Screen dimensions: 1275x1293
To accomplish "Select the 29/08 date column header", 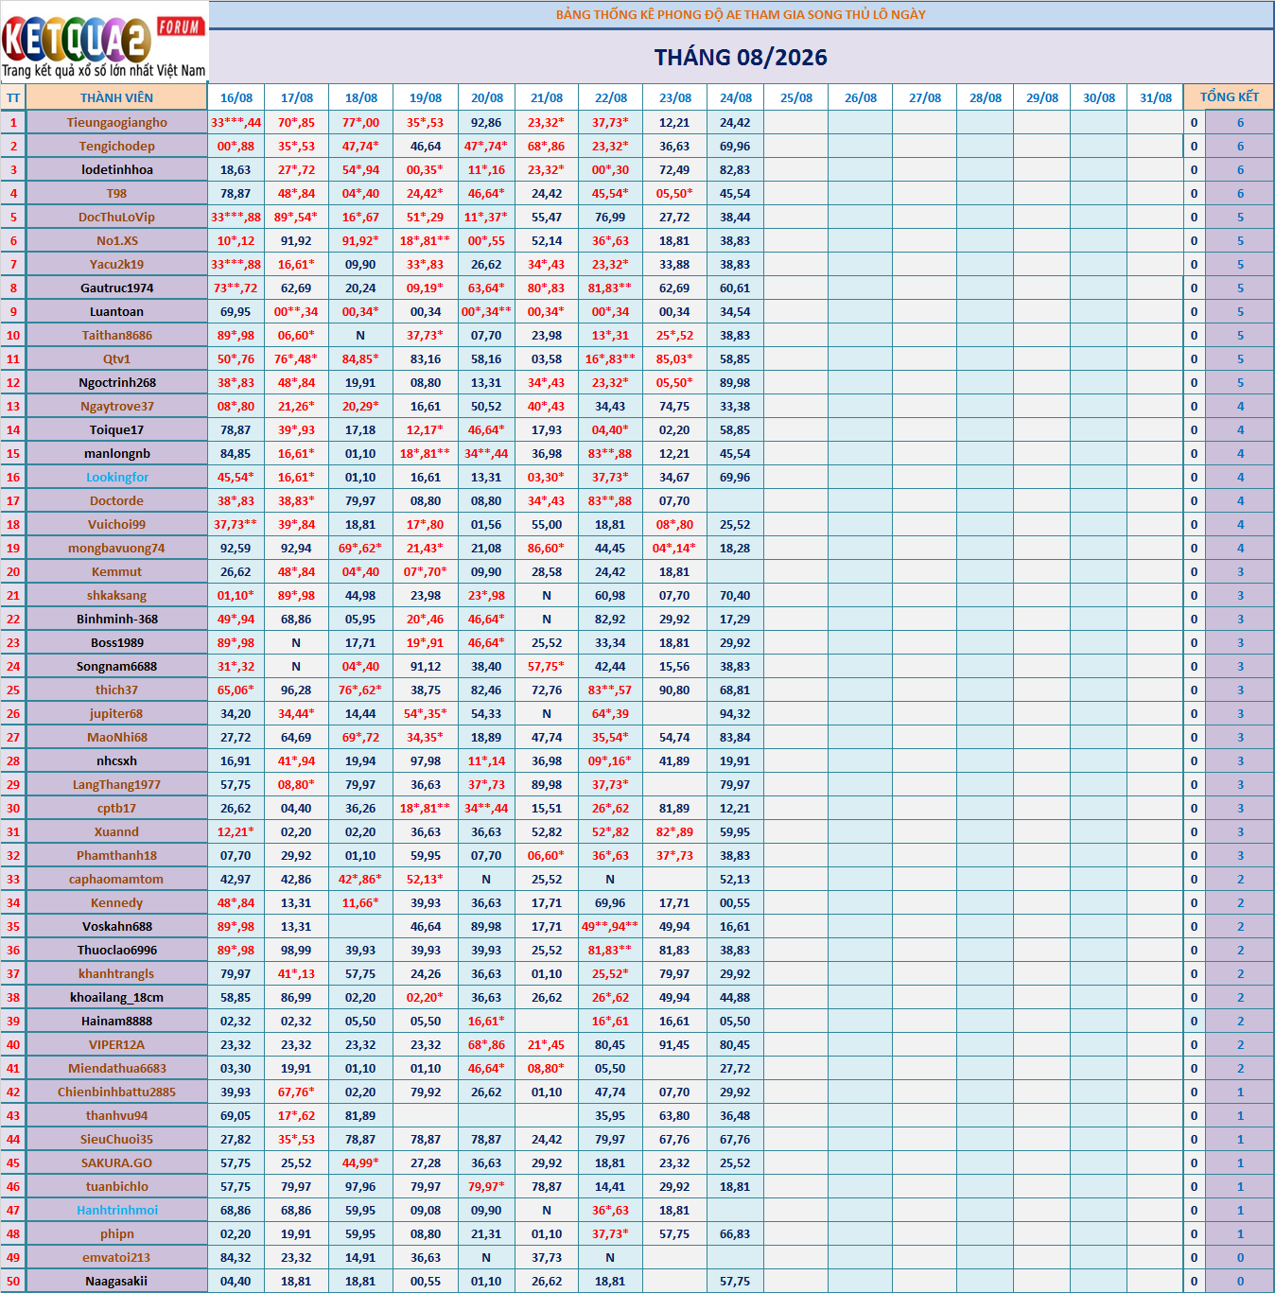I will click(x=1042, y=98).
